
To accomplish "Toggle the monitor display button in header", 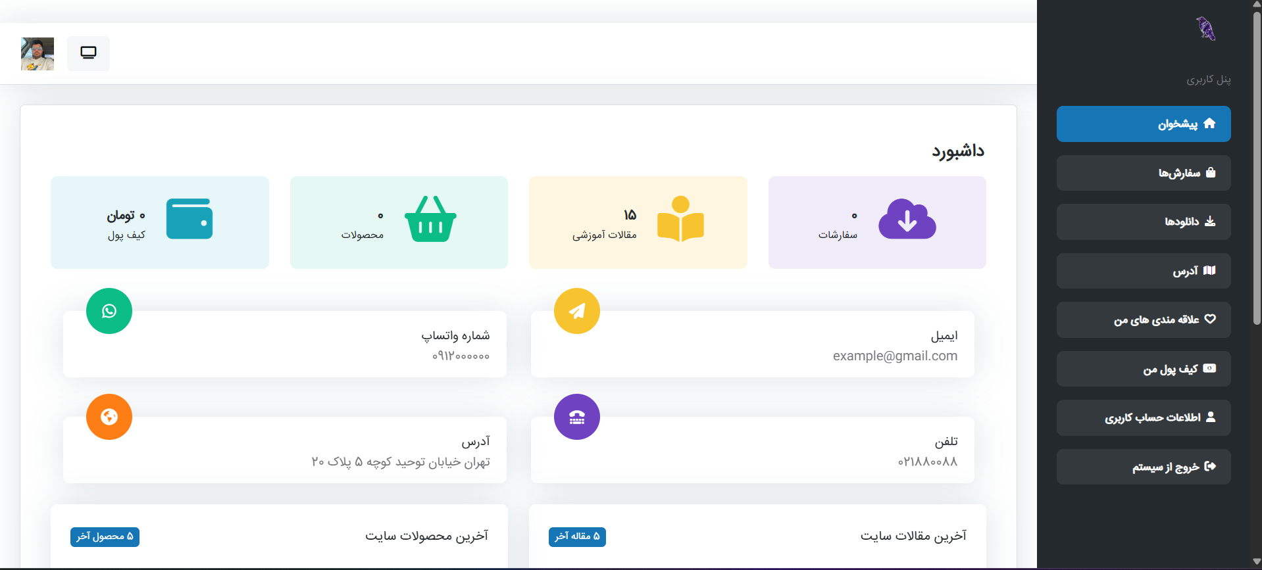I will (88, 53).
